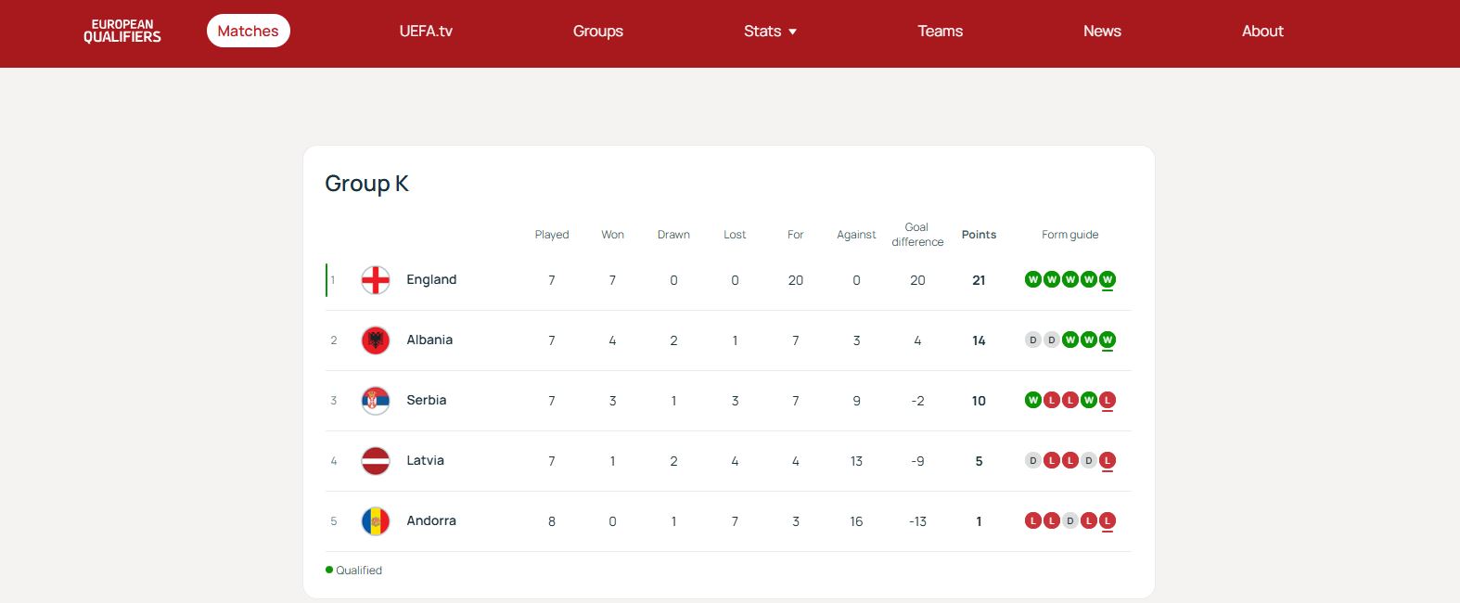Open the Matches tab
Image resolution: width=1460 pixels, height=603 pixels.
(248, 32)
